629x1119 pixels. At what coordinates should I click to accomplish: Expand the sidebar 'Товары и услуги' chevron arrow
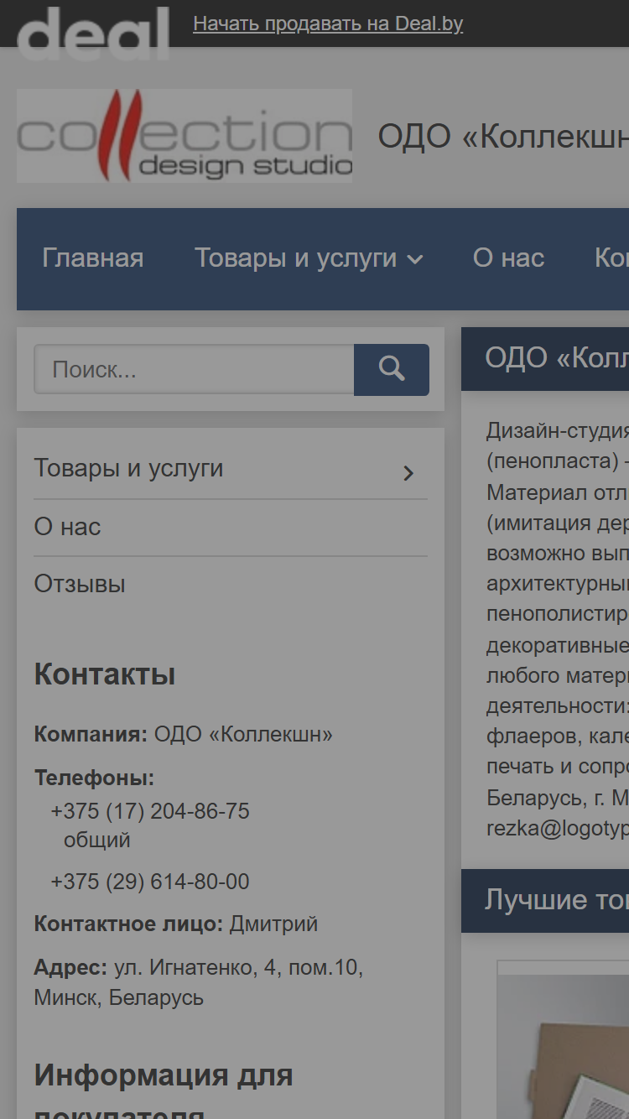408,473
